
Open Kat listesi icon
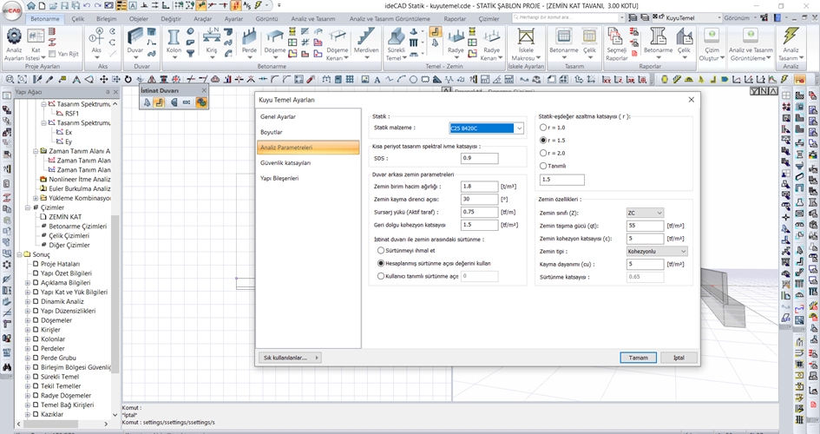pyautogui.click(x=36, y=37)
